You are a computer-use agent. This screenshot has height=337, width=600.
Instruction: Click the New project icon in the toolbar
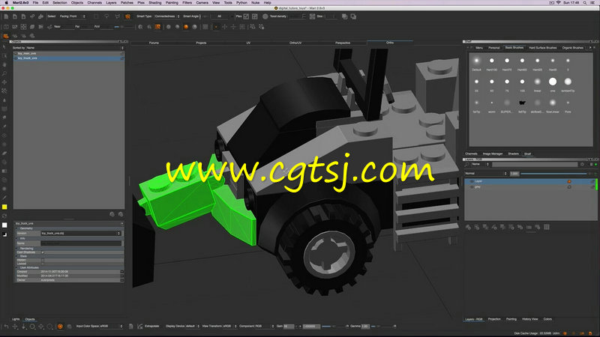(7, 16)
